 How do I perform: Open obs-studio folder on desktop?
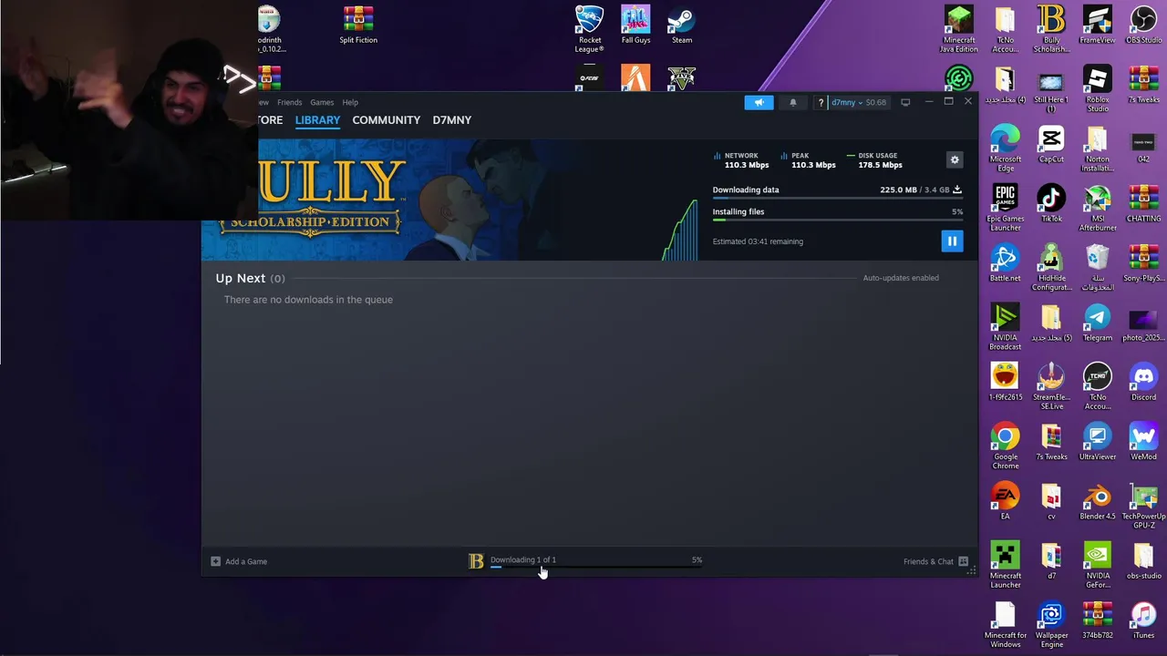[1143, 560]
